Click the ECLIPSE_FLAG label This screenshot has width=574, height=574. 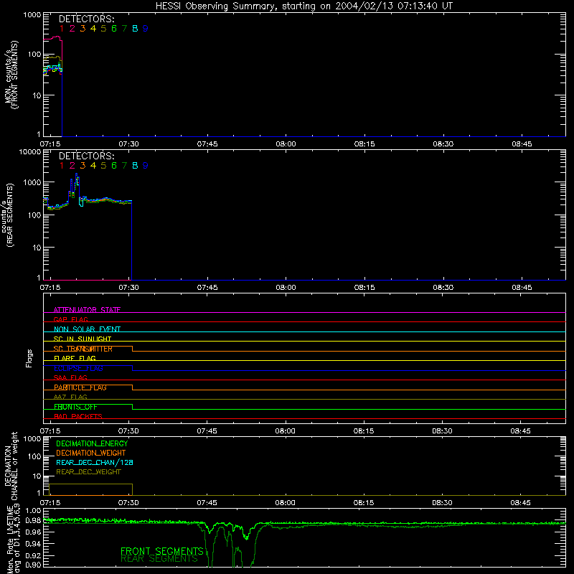(78, 368)
